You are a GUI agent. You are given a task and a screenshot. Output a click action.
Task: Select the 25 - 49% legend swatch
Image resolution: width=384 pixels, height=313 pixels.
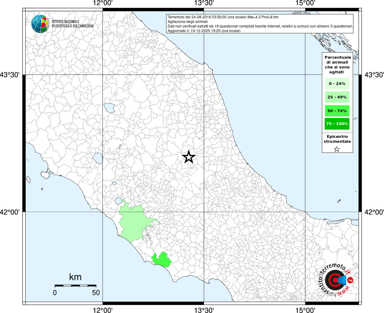pyautogui.click(x=337, y=97)
